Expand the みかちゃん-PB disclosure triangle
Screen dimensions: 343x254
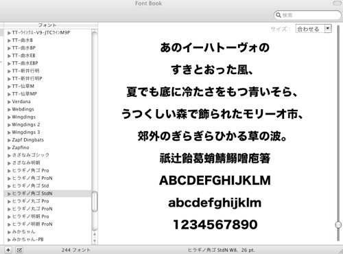[x=9, y=240]
